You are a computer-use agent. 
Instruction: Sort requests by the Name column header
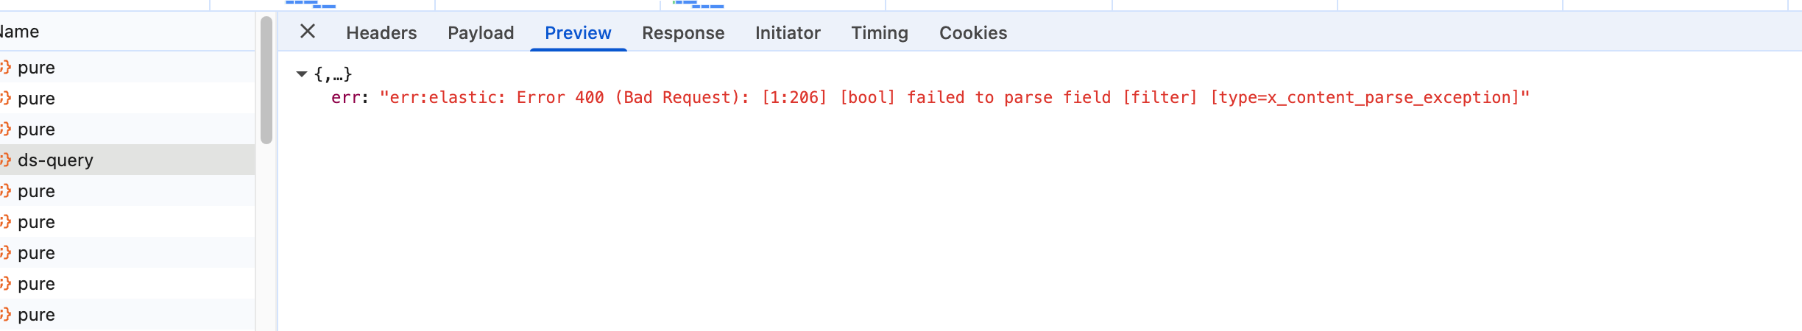tap(21, 32)
